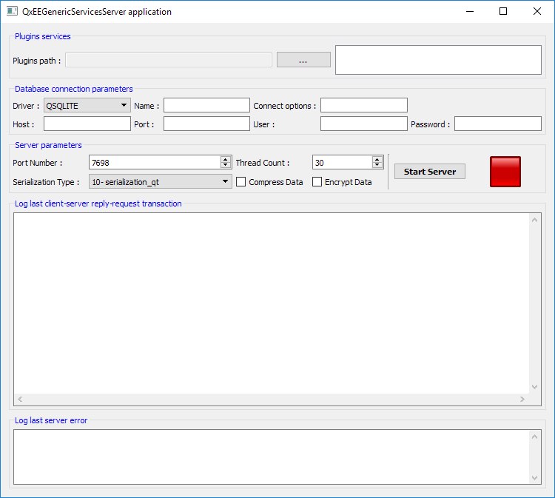
Task: Decrease Thread Count with down arrow
Action: point(377,165)
